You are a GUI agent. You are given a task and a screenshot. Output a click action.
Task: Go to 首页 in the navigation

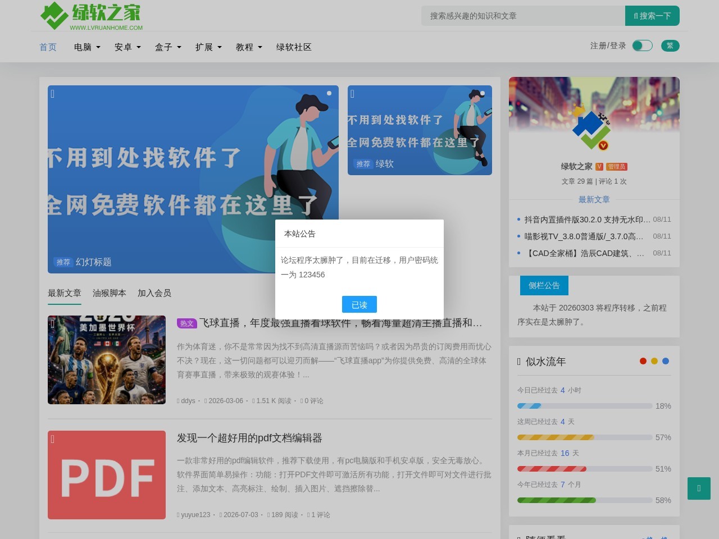pos(48,47)
